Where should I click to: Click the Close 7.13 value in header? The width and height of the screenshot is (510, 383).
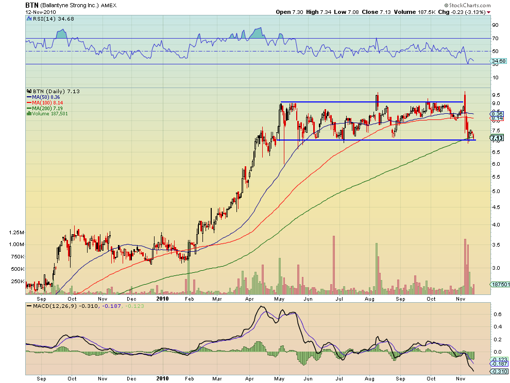pos(377,12)
